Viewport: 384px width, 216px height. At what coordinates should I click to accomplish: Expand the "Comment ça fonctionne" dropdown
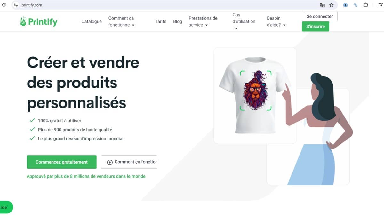pos(122,21)
